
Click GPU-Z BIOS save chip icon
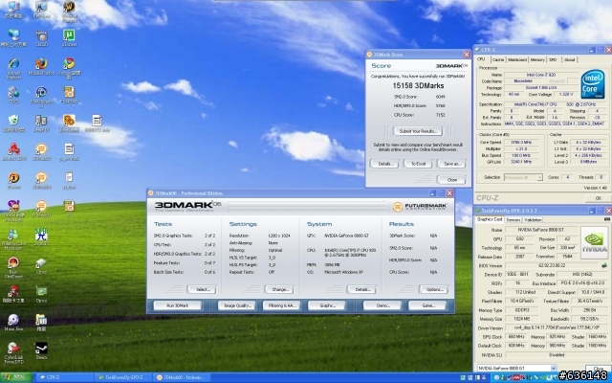604,265
